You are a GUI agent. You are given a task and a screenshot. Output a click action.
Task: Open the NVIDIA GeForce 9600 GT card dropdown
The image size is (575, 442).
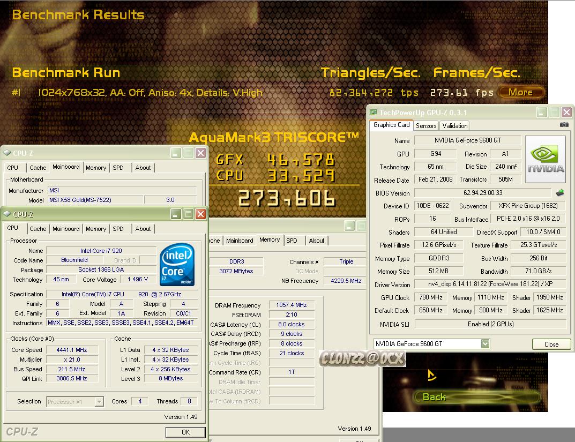click(485, 343)
